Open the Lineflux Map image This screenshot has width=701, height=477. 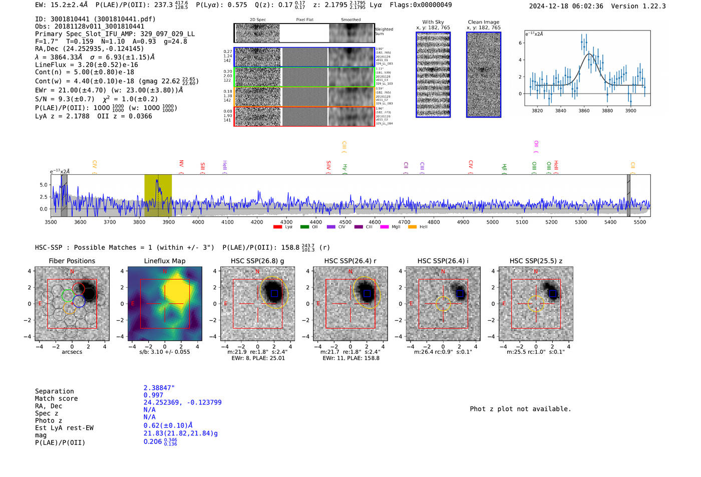(165, 304)
